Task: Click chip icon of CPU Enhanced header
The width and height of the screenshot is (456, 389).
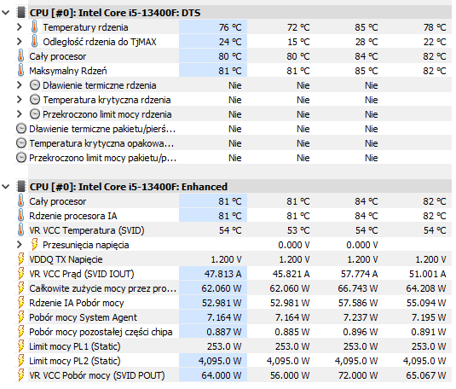Action: pyautogui.click(x=21, y=187)
